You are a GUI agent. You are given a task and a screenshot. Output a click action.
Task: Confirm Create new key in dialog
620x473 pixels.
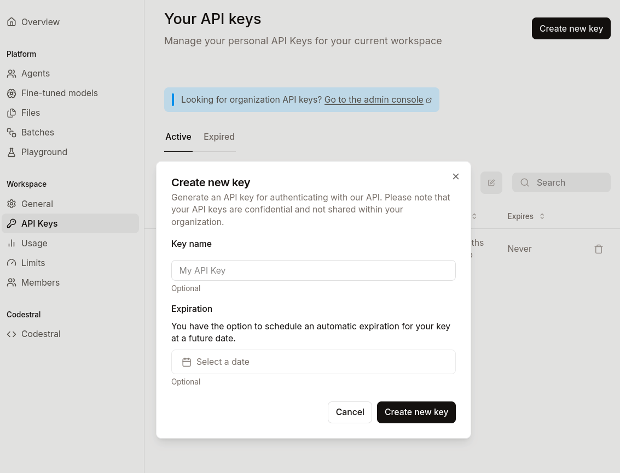[416, 412]
